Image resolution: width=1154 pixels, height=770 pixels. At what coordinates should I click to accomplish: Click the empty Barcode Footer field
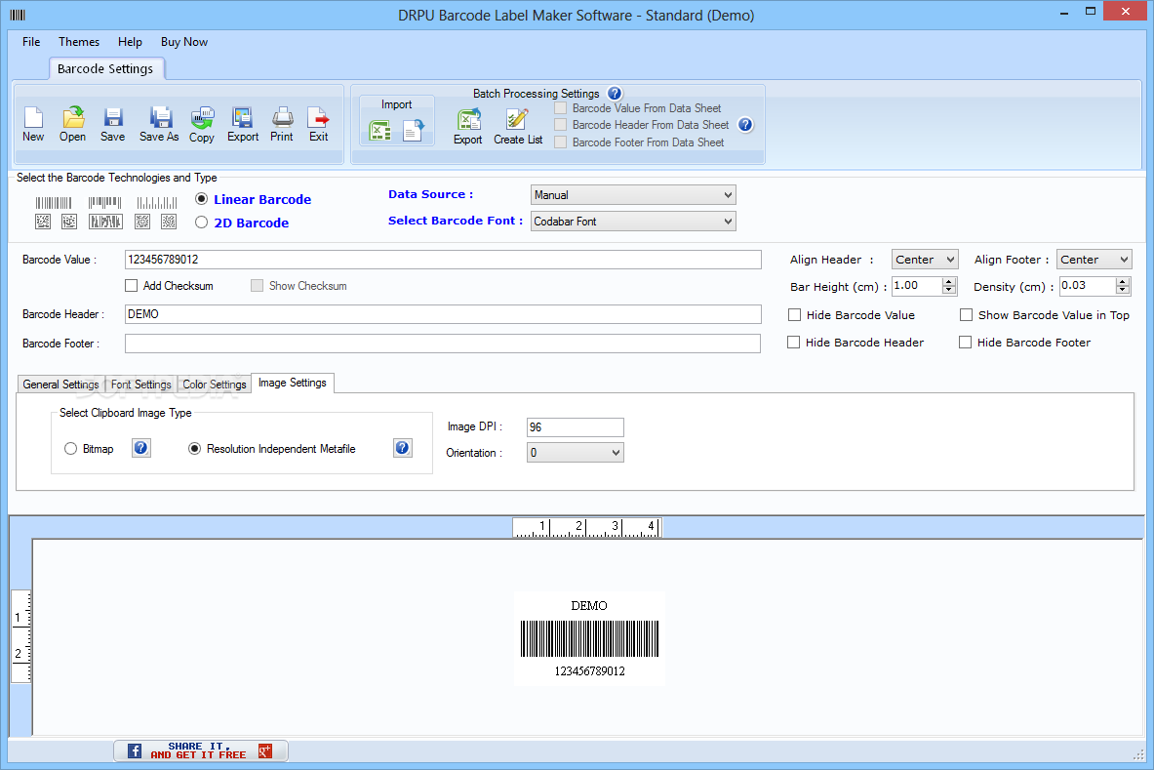[442, 344]
